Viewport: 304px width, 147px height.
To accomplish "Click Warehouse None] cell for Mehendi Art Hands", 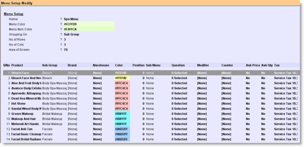I will pyautogui.click(x=97, y=124).
